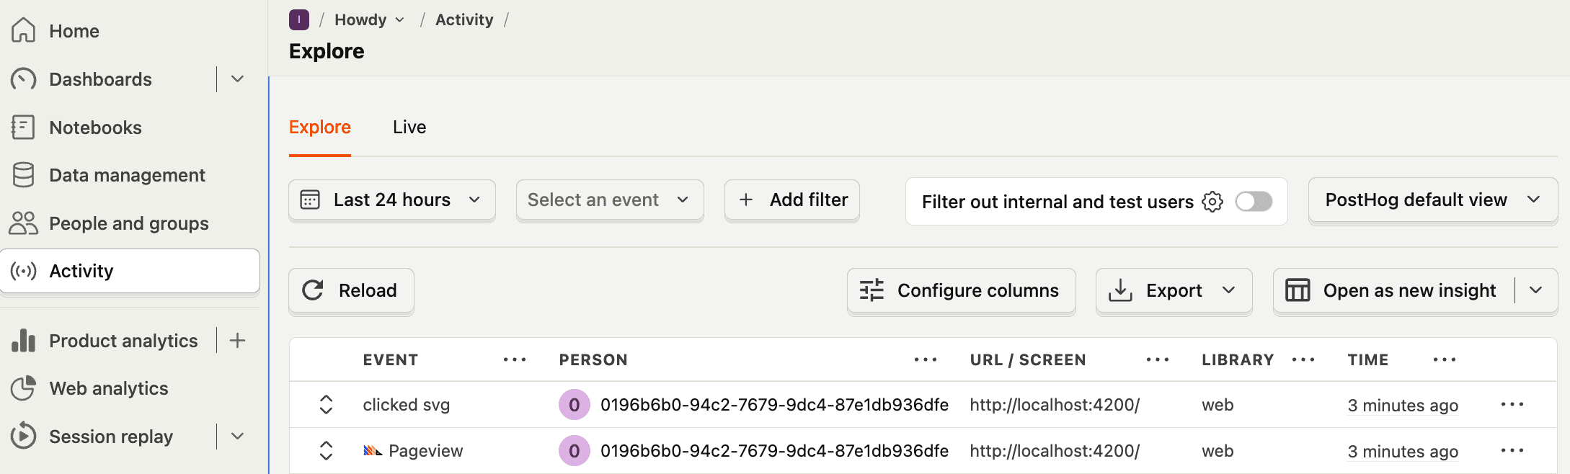Click the gear icon beside internal users filter

pyautogui.click(x=1212, y=202)
